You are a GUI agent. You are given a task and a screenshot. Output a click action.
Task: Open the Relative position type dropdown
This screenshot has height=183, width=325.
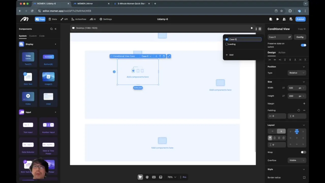(296, 73)
